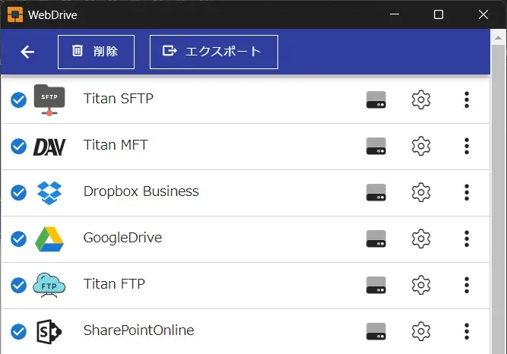The width and height of the screenshot is (507, 354).
Task: Open more options menu for Titan SFTP
Action: click(467, 100)
